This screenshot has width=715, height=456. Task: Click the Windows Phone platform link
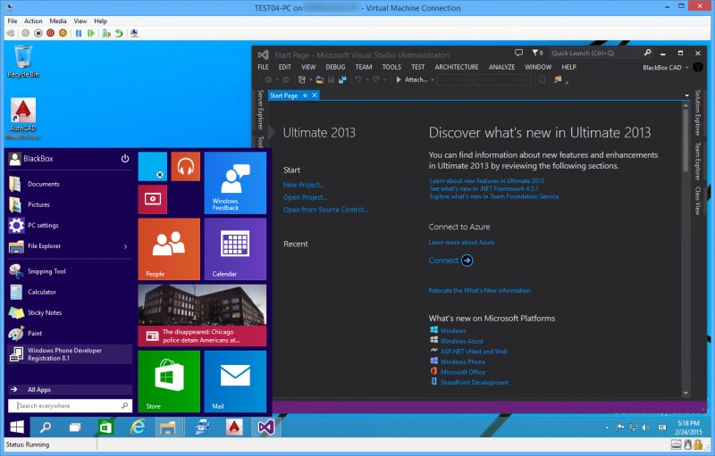coord(462,361)
